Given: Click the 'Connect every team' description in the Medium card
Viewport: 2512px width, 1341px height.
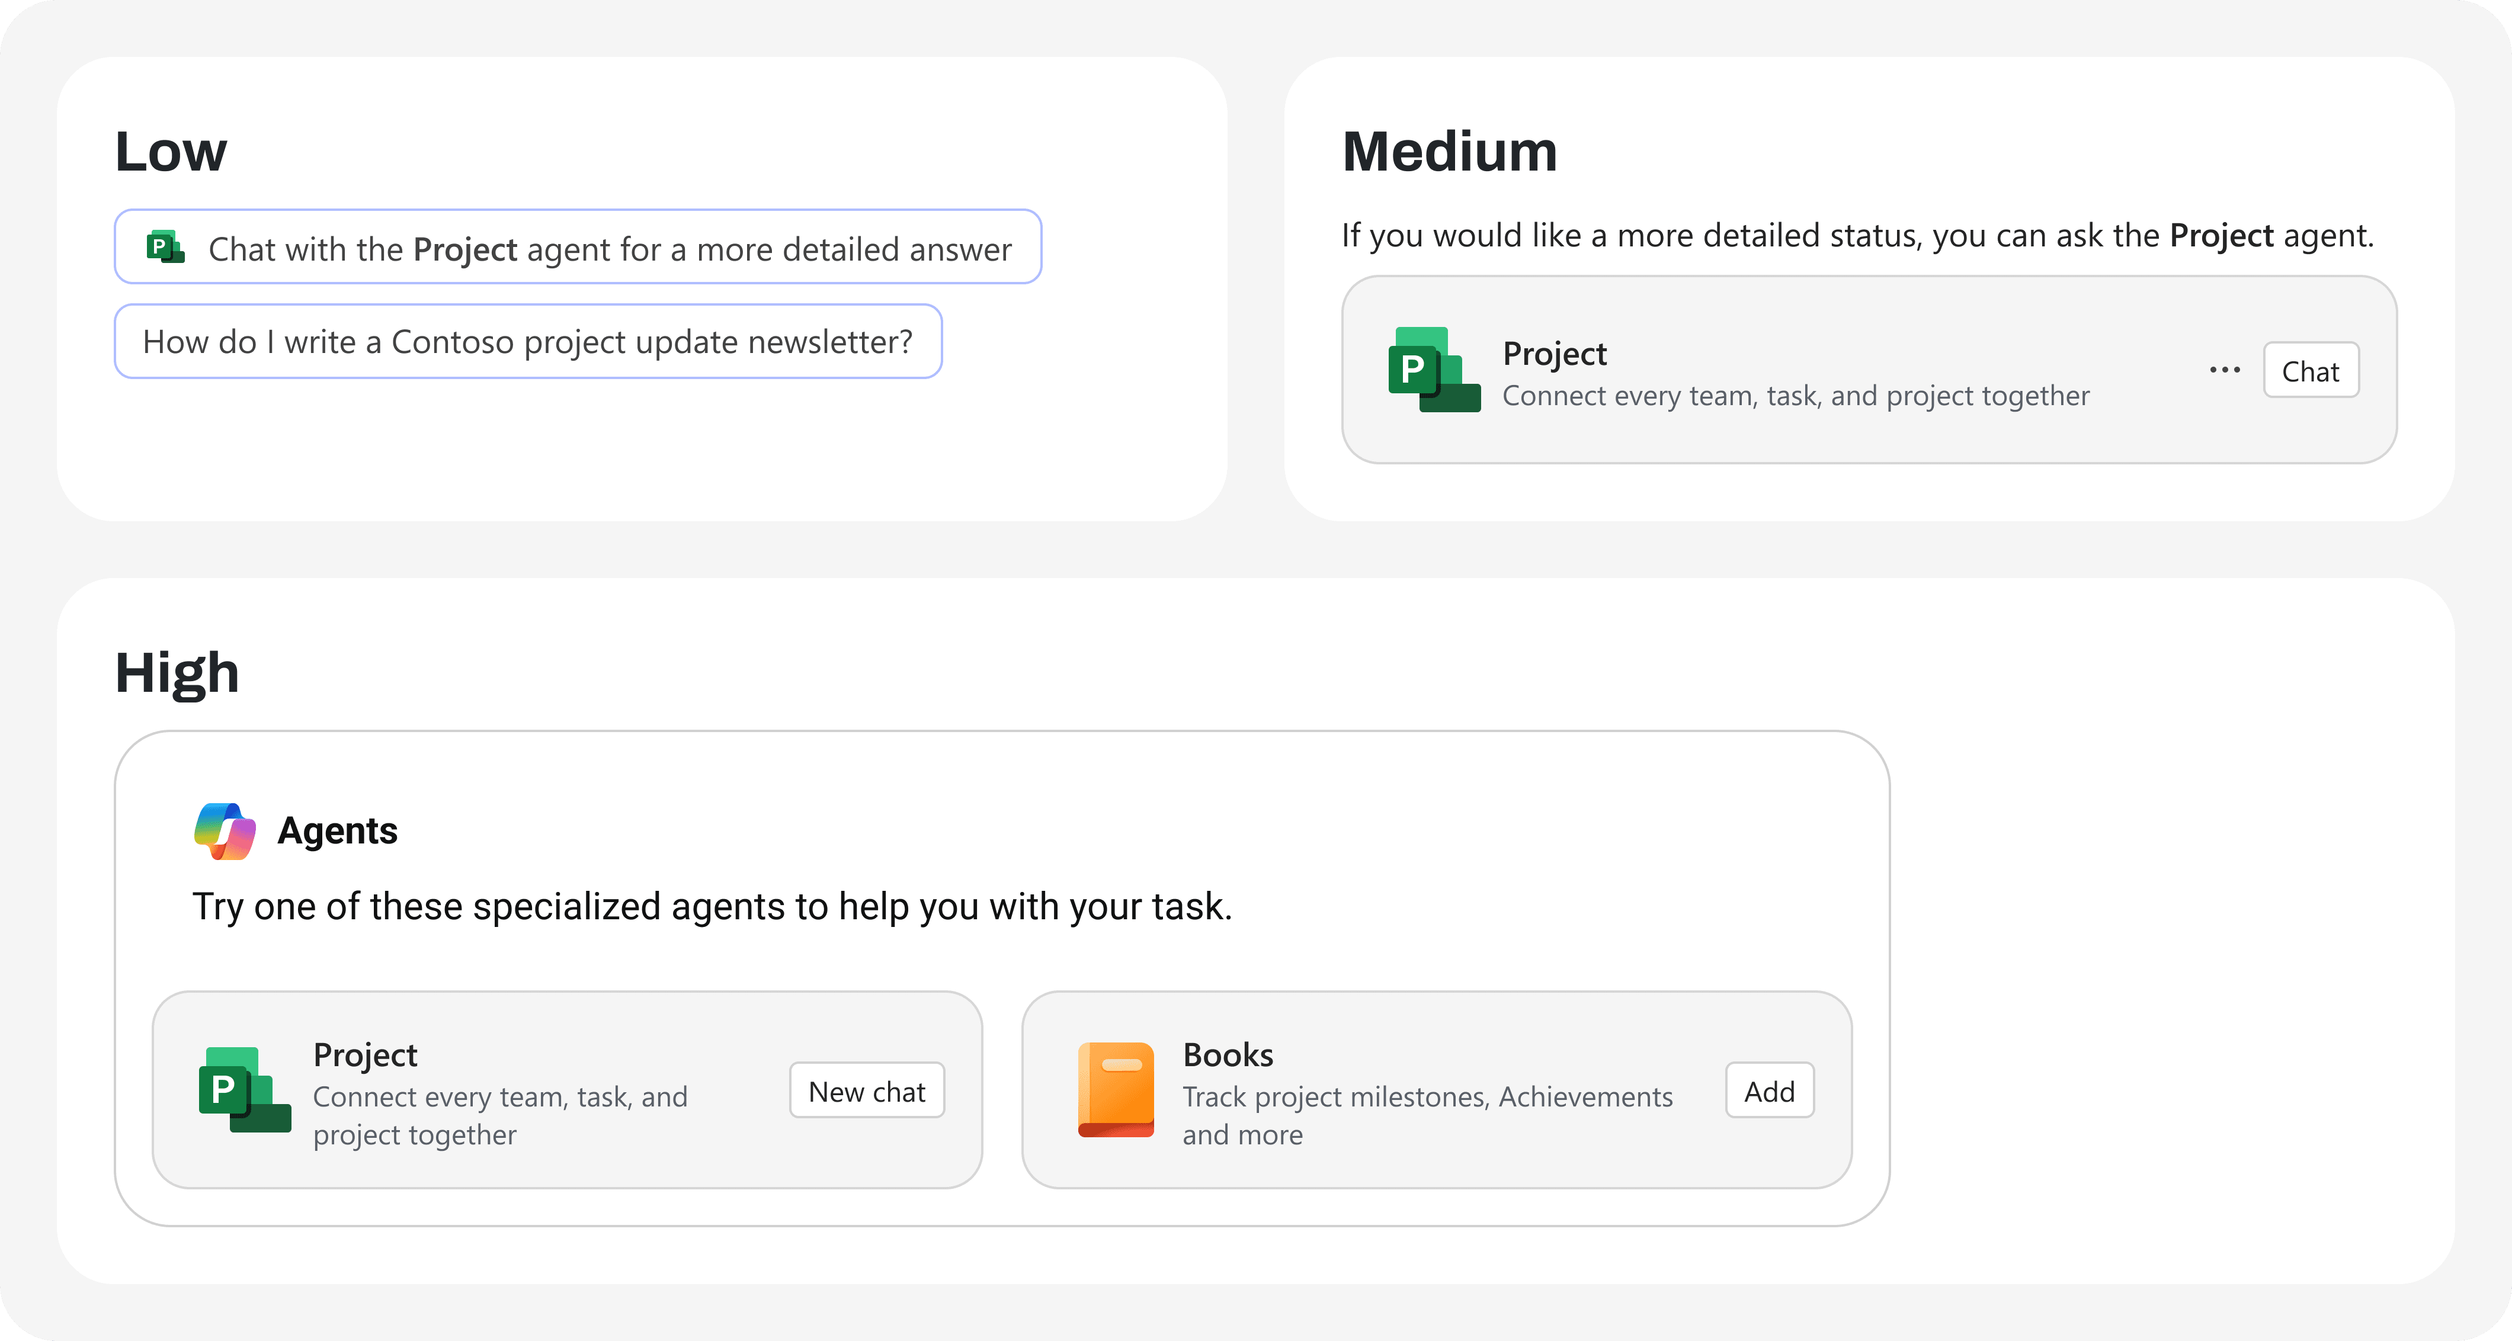Looking at the screenshot, I should pos(1795,396).
